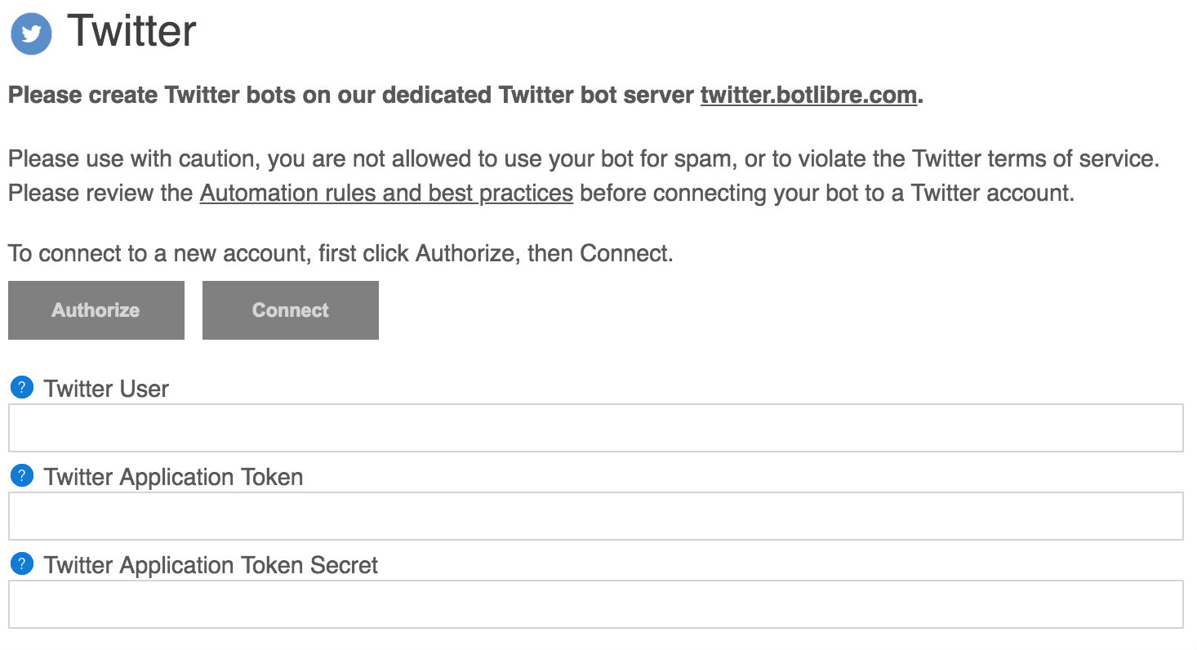Click the 'To connect to a new account' instruction
The width and height of the screenshot is (1197, 650).
click(340, 253)
